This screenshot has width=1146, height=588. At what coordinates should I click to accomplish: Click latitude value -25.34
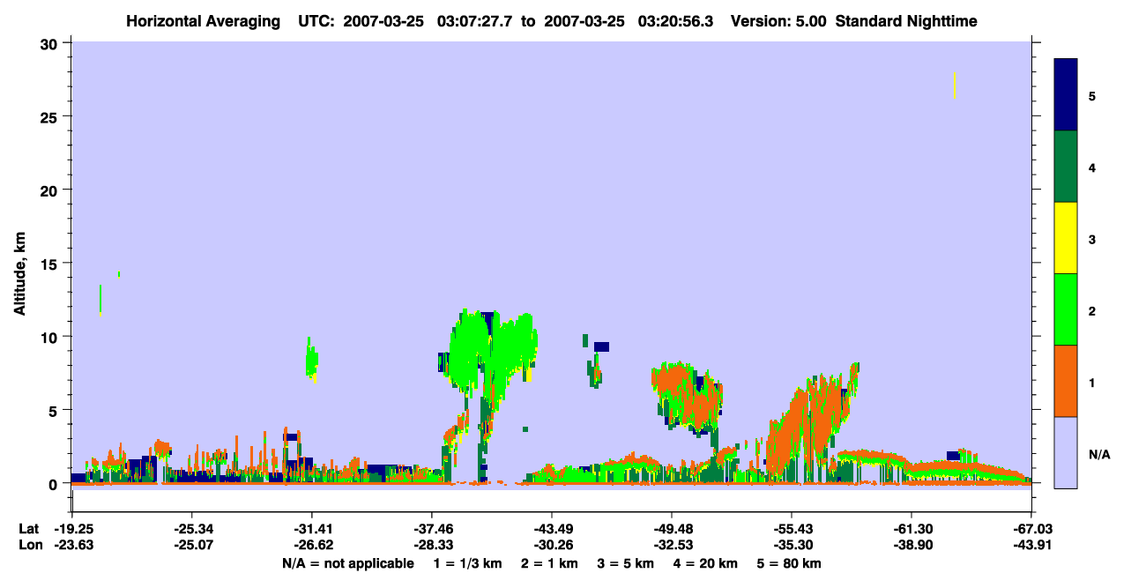click(192, 529)
